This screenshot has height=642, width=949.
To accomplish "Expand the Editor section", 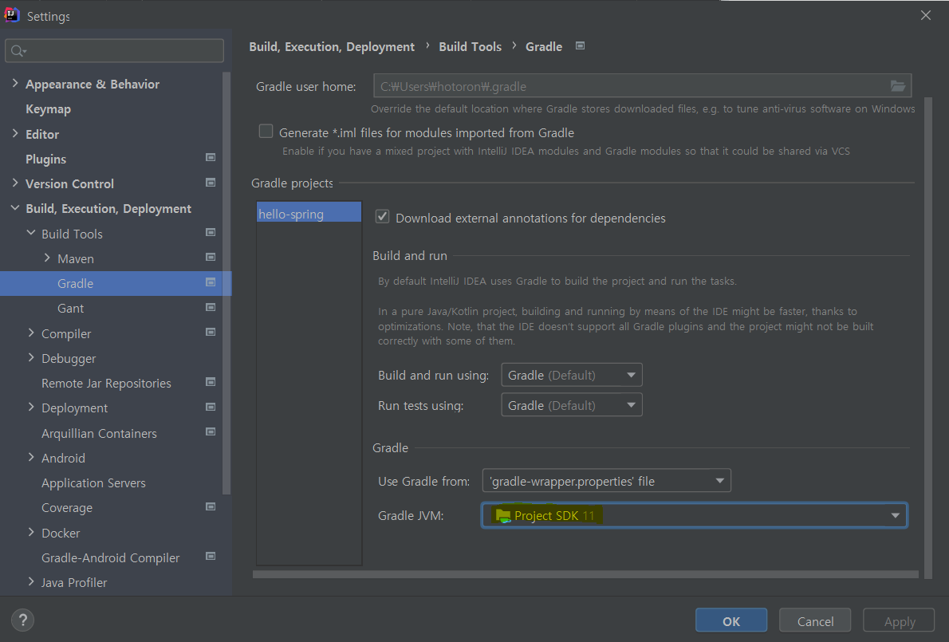I will [15, 134].
